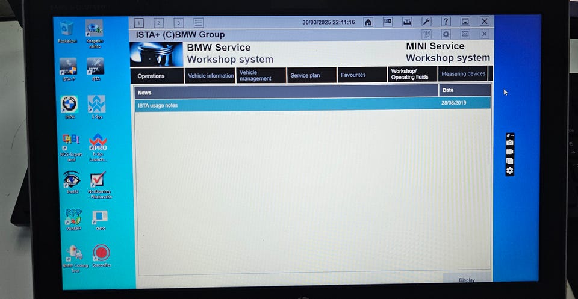578x299 pixels.
Task: Open the NCS-Expert tool shortcut
Action: (x=71, y=147)
